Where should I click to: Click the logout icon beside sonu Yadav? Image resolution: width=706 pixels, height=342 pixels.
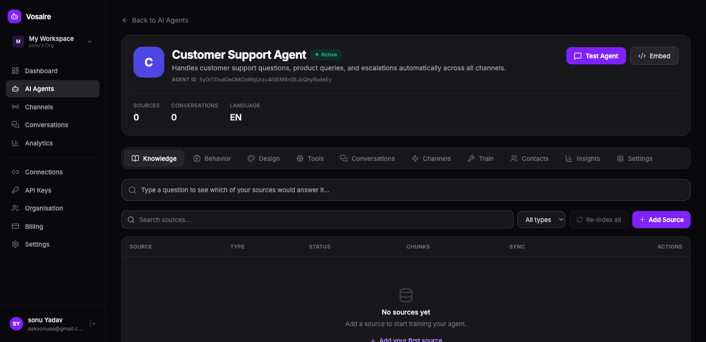(x=92, y=324)
